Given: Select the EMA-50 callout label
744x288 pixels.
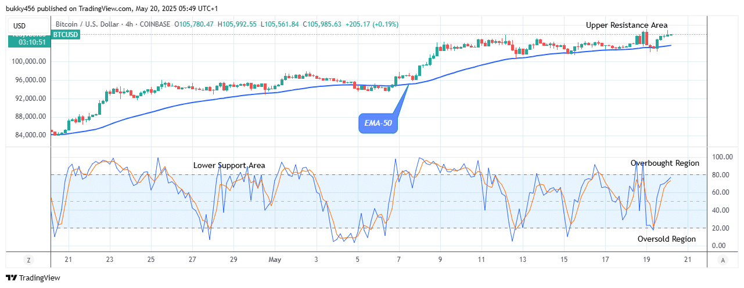Looking at the screenshot, I should [378, 123].
